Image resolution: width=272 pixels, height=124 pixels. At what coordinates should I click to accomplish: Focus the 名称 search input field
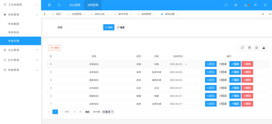[82, 27]
